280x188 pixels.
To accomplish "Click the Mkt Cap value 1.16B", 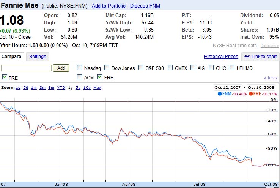I will [x=147, y=15].
